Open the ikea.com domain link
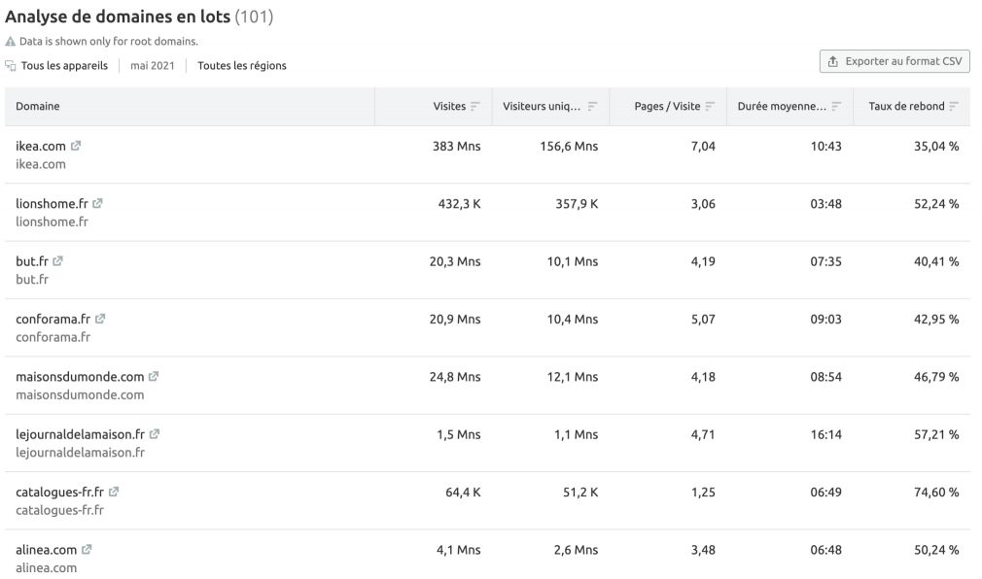The image size is (982, 579). 41,146
